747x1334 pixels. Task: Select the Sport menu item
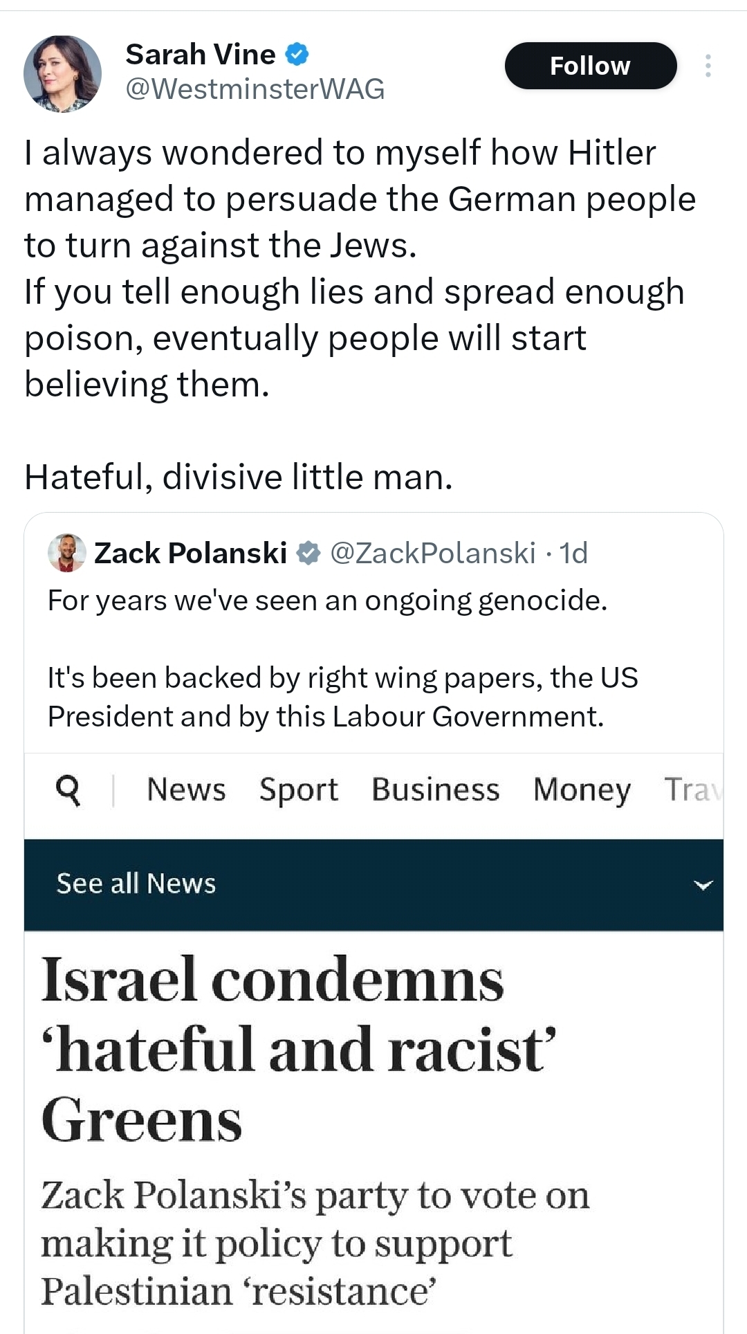[299, 789]
